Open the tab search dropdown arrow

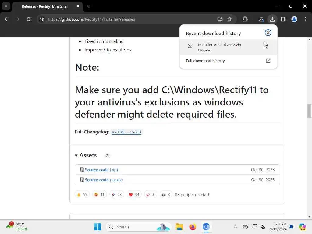(x=6, y=6)
